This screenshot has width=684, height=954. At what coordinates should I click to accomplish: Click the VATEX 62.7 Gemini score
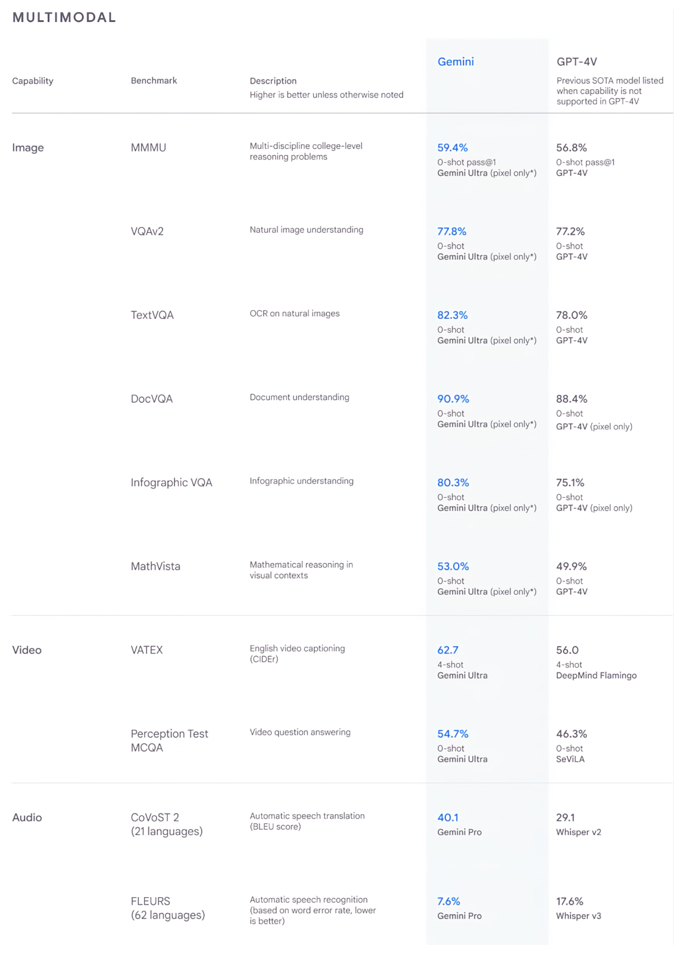[x=448, y=650]
